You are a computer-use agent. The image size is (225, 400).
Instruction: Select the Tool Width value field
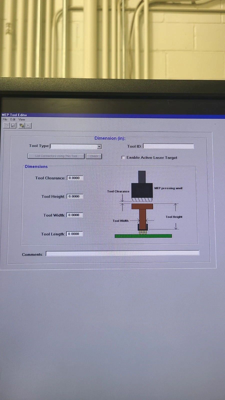click(74, 215)
